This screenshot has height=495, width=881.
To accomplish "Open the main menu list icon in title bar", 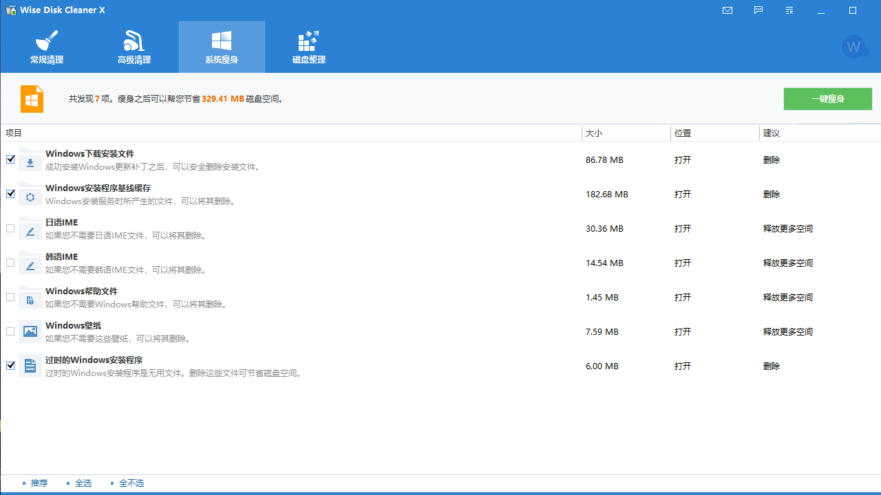I will click(x=789, y=10).
